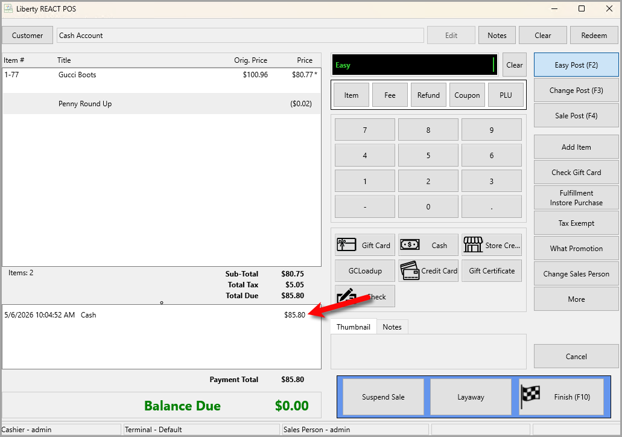Click the Cashier - admin status entry
Viewport: 622px width, 437px height.
point(61,430)
